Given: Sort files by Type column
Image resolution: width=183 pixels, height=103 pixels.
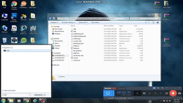Looking at the screenshot, I should click(x=121, y=26).
